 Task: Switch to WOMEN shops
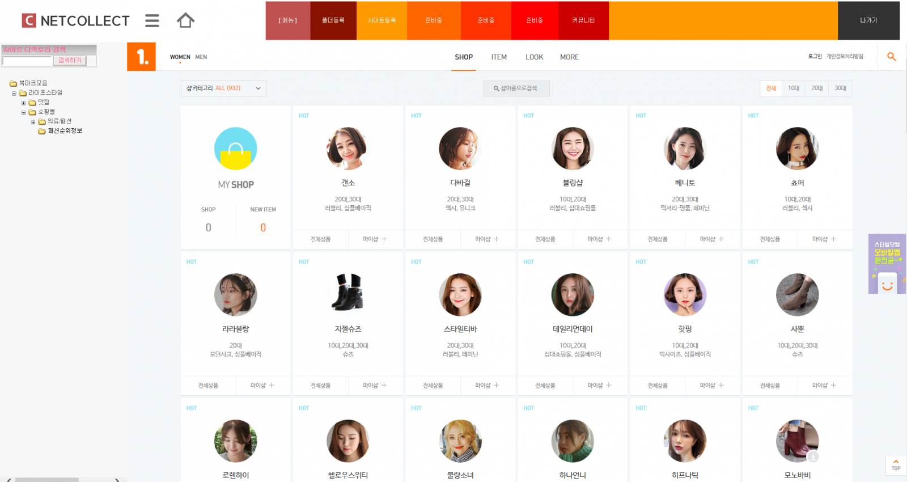(x=180, y=57)
